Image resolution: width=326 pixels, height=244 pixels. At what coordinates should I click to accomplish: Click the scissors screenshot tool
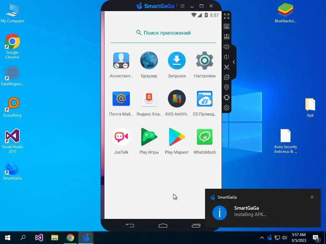click(x=227, y=67)
